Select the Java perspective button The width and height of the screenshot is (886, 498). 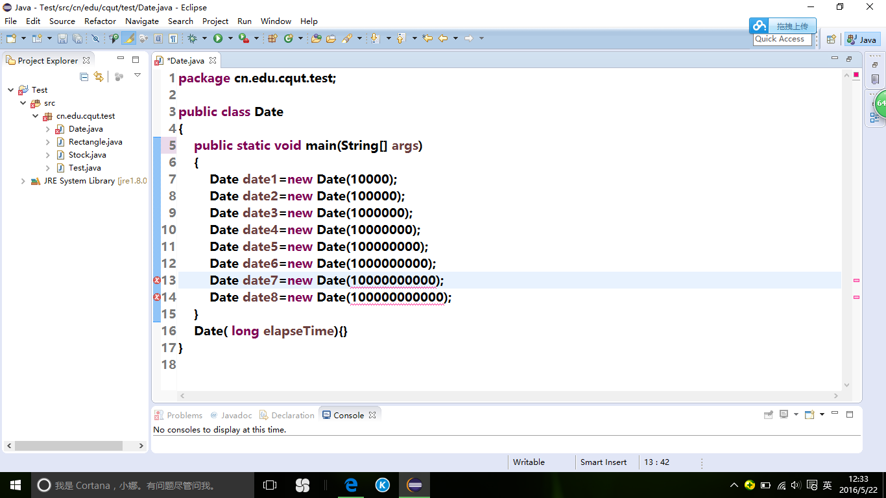[862, 39]
